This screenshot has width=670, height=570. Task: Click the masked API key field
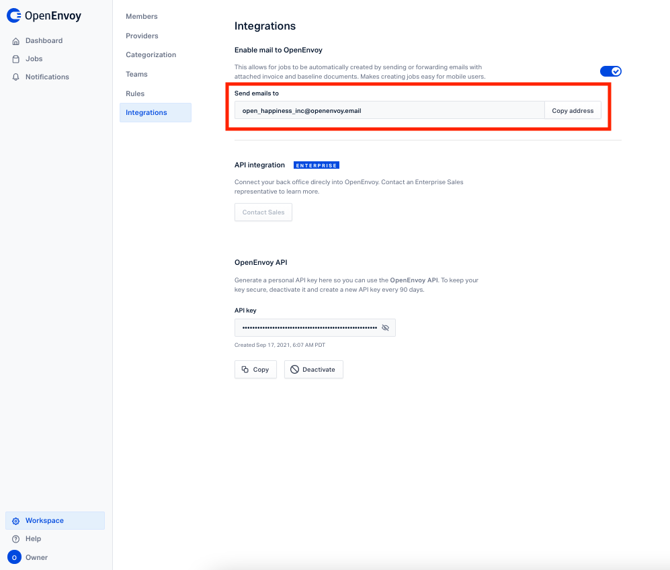[x=315, y=328]
